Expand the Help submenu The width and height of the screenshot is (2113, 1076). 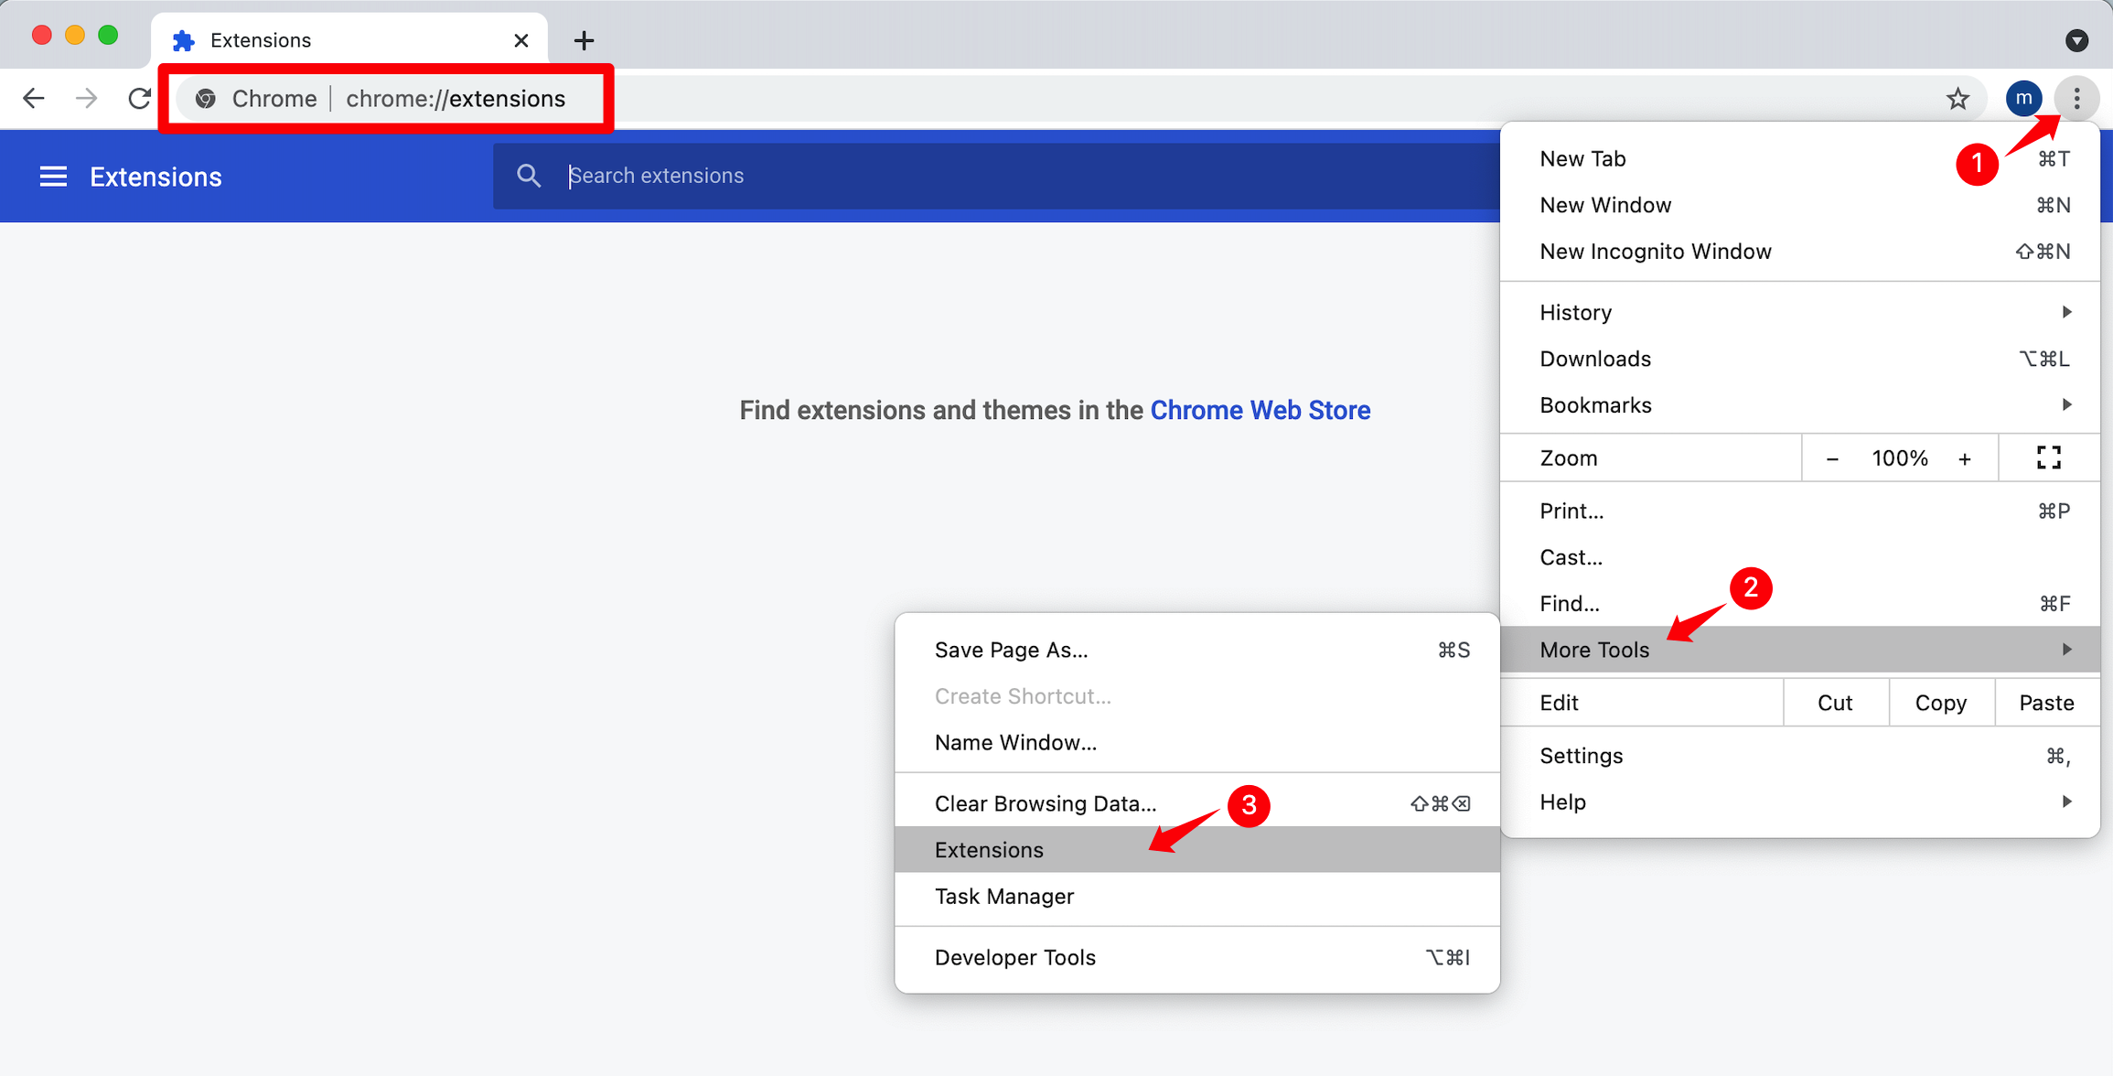pyautogui.click(x=1800, y=802)
